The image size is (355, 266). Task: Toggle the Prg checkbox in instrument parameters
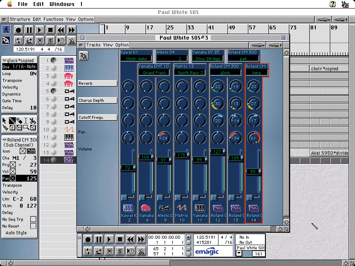[13, 165]
